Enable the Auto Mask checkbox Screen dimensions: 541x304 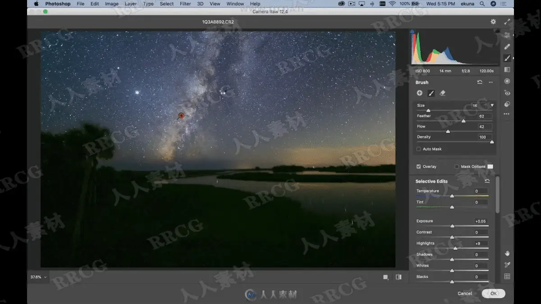coord(418,149)
